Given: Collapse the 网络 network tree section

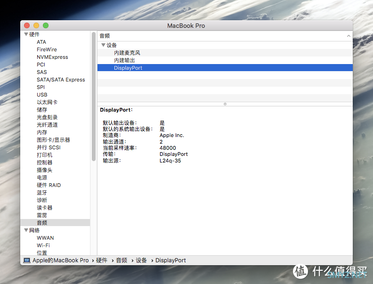Looking at the screenshot, I should point(26,230).
